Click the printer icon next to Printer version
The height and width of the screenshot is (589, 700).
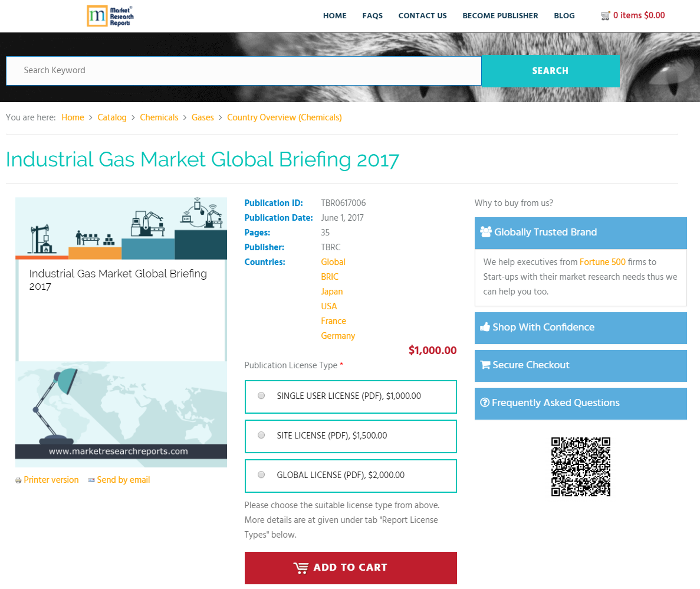(x=18, y=480)
